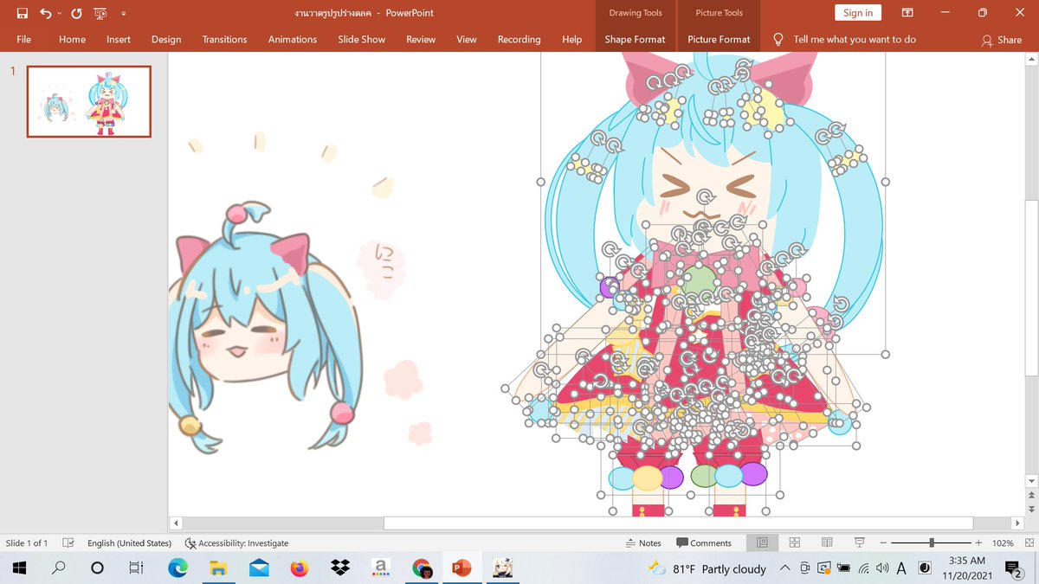This screenshot has height=584, width=1039.
Task: Switch to Reading View
Action: click(x=827, y=542)
